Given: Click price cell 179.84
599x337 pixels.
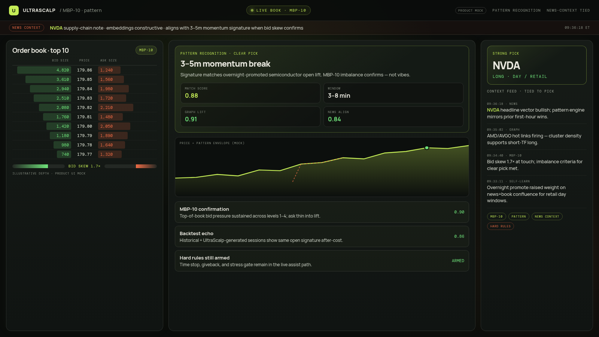Looking at the screenshot, I should pyautogui.click(x=85, y=89).
